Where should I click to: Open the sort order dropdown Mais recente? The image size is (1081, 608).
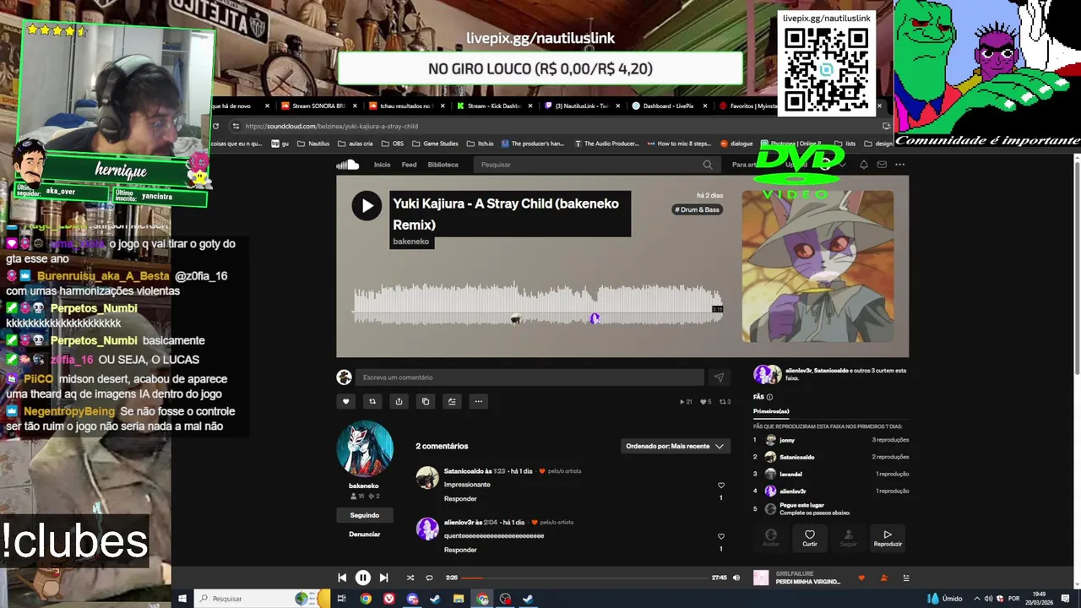tap(675, 446)
